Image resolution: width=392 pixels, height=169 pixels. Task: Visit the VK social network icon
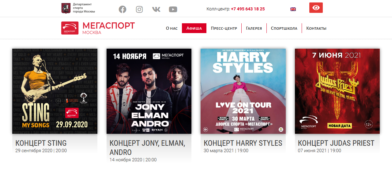pos(156,9)
